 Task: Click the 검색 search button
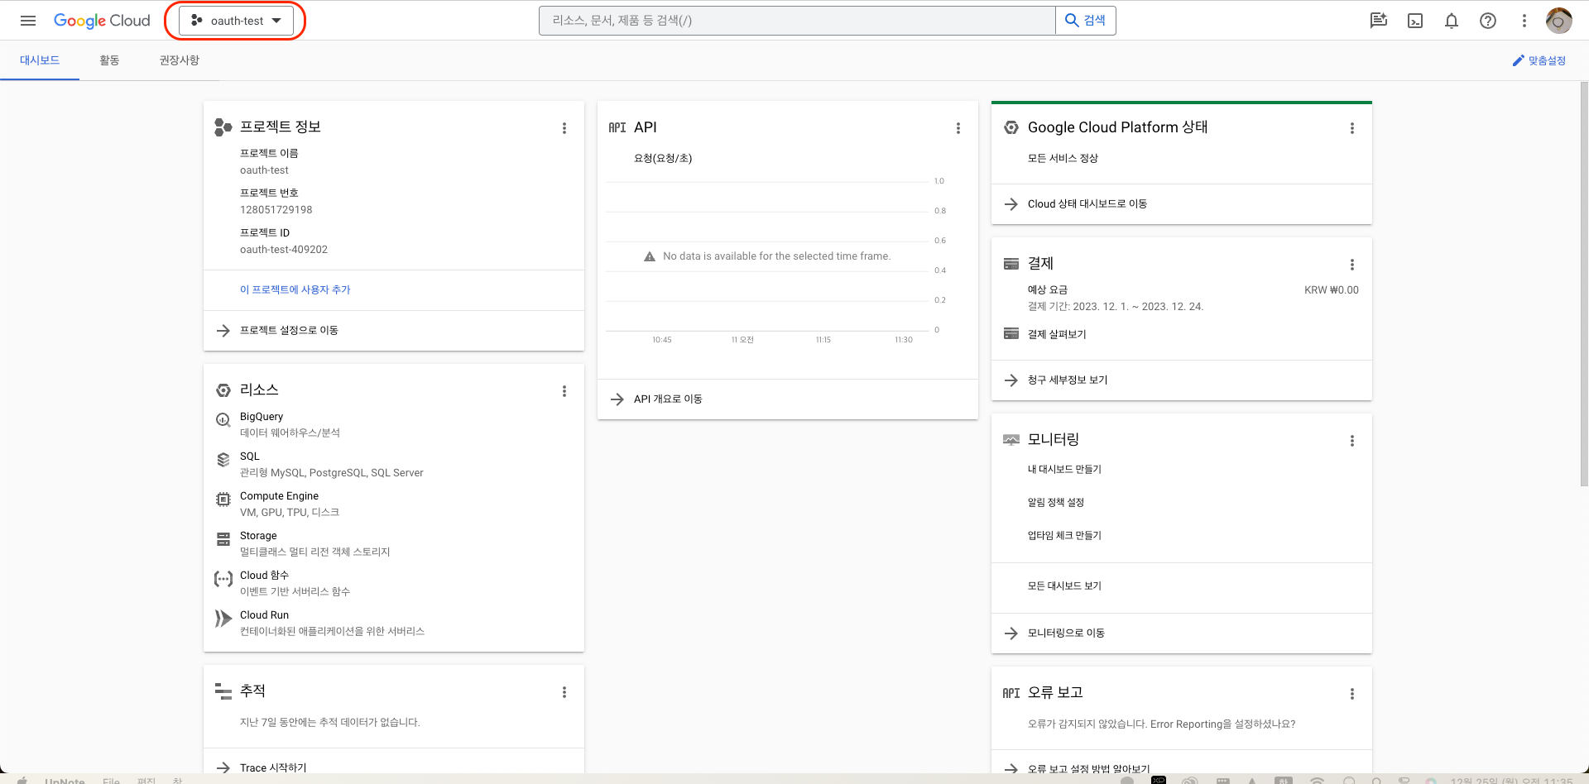point(1086,21)
